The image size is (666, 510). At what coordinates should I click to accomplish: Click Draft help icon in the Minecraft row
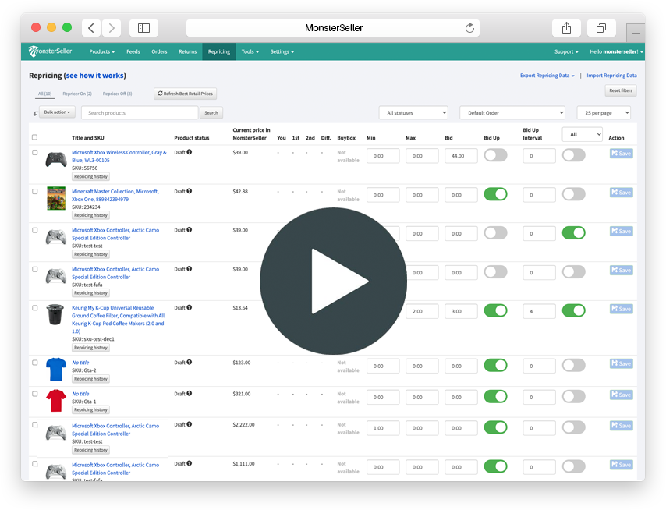(x=190, y=191)
